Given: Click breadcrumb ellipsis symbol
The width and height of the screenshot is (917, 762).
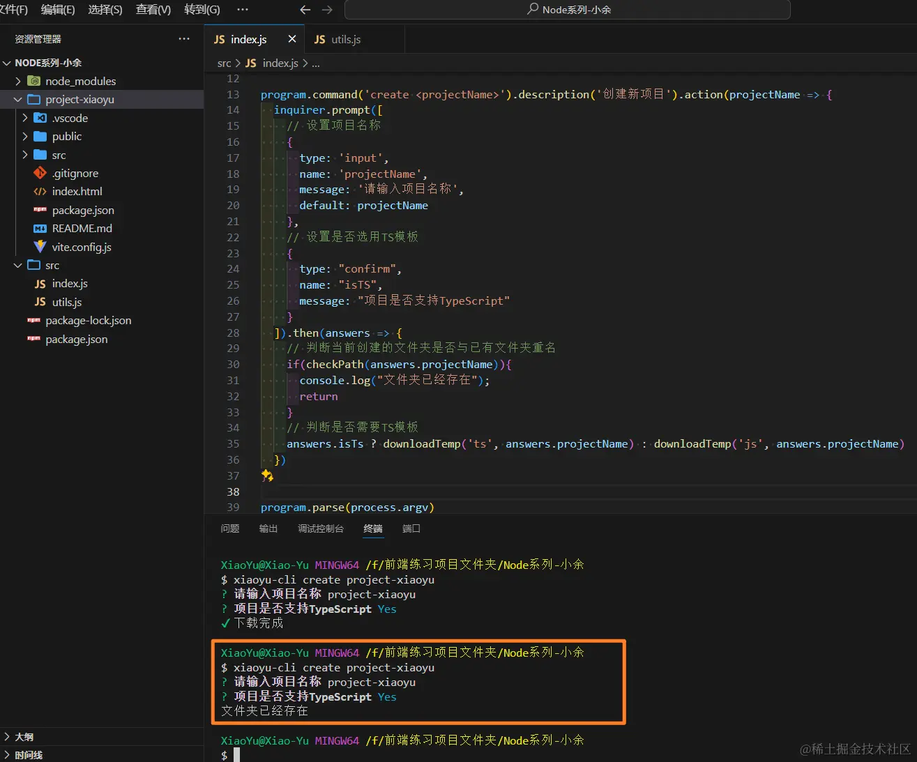Looking at the screenshot, I should tap(316, 63).
